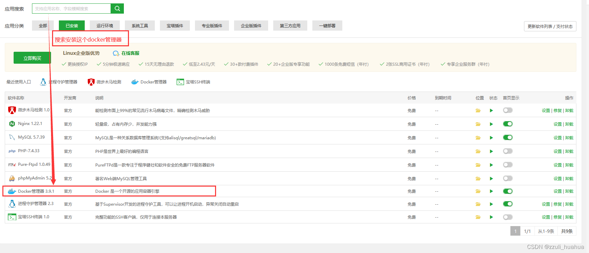Click the 软件名称 column header
Screen dimensions: 589x253
tap(16, 98)
